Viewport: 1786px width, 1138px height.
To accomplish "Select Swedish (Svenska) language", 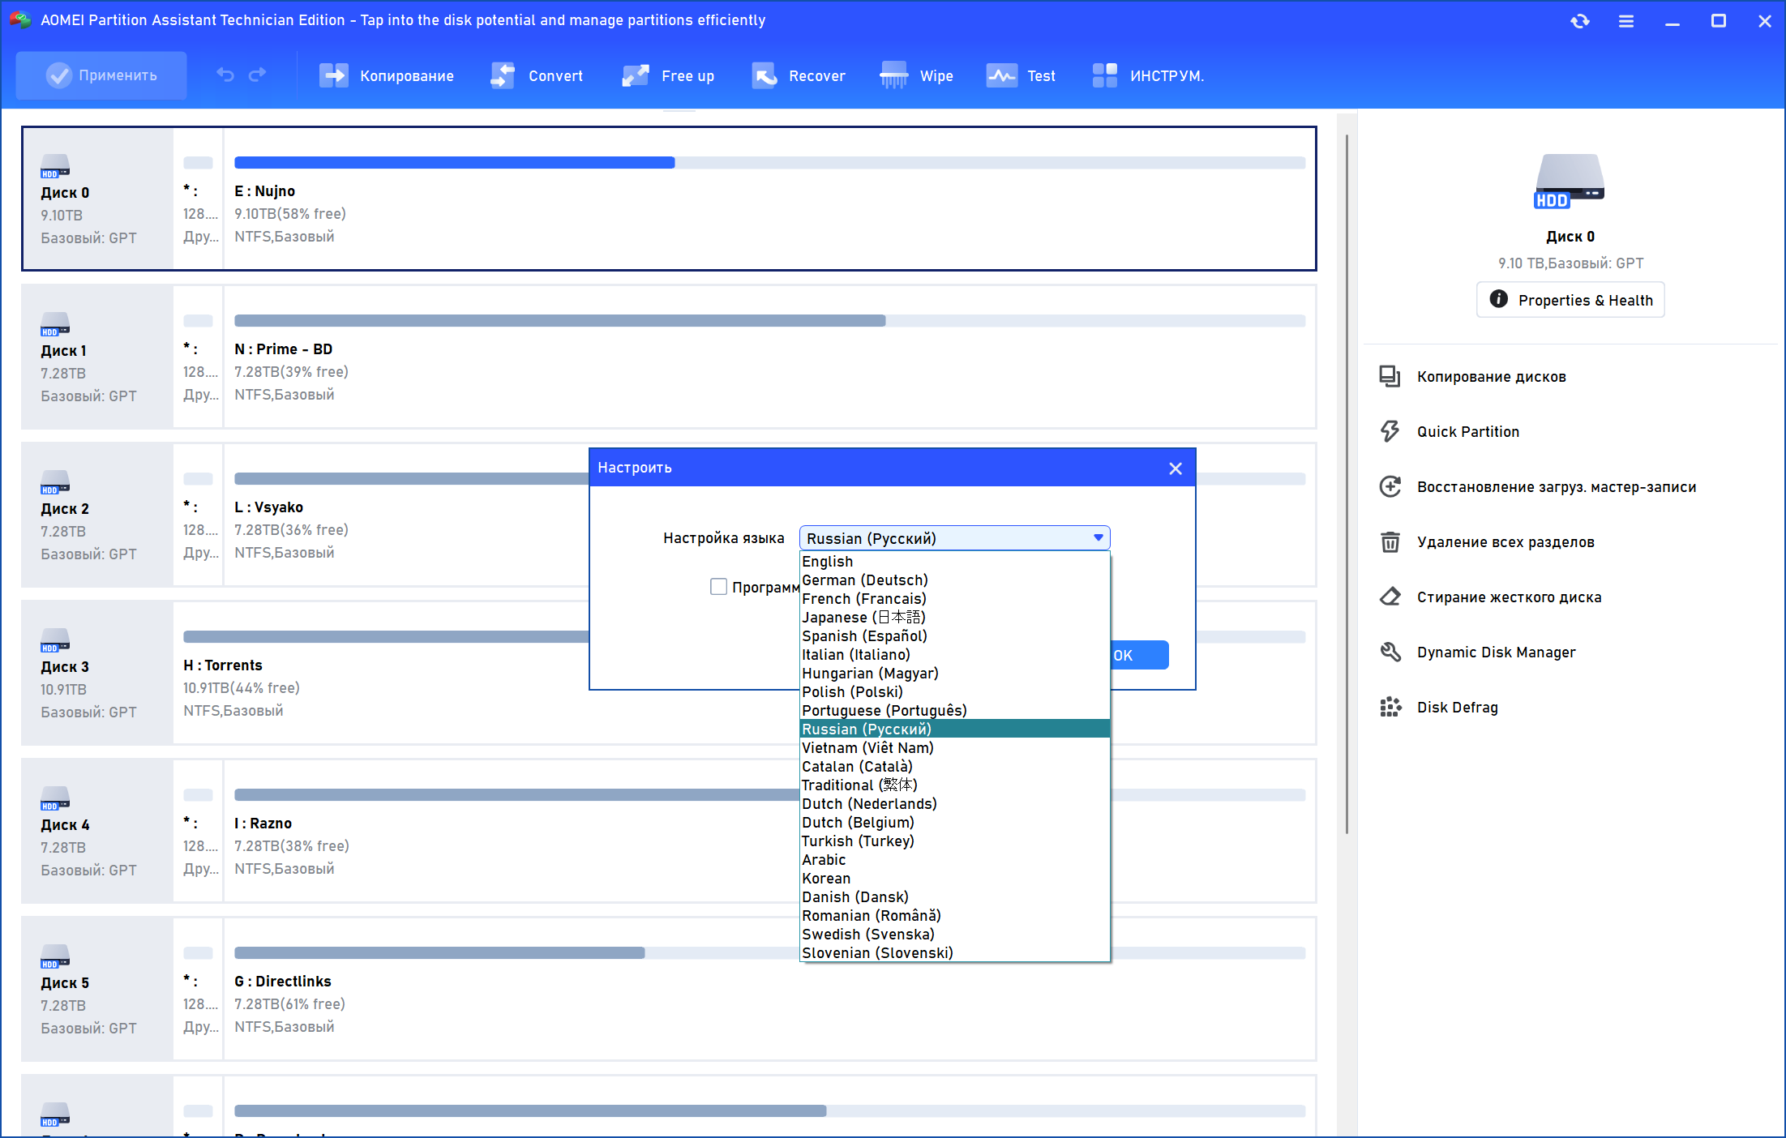I will (x=955, y=934).
